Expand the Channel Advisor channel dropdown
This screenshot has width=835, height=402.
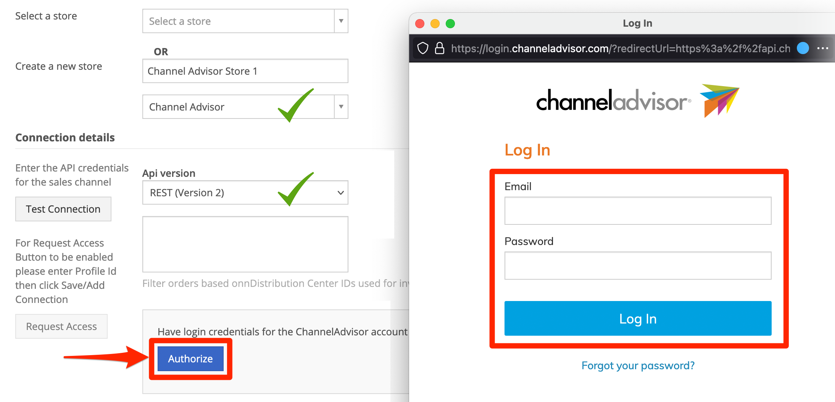pyautogui.click(x=341, y=107)
